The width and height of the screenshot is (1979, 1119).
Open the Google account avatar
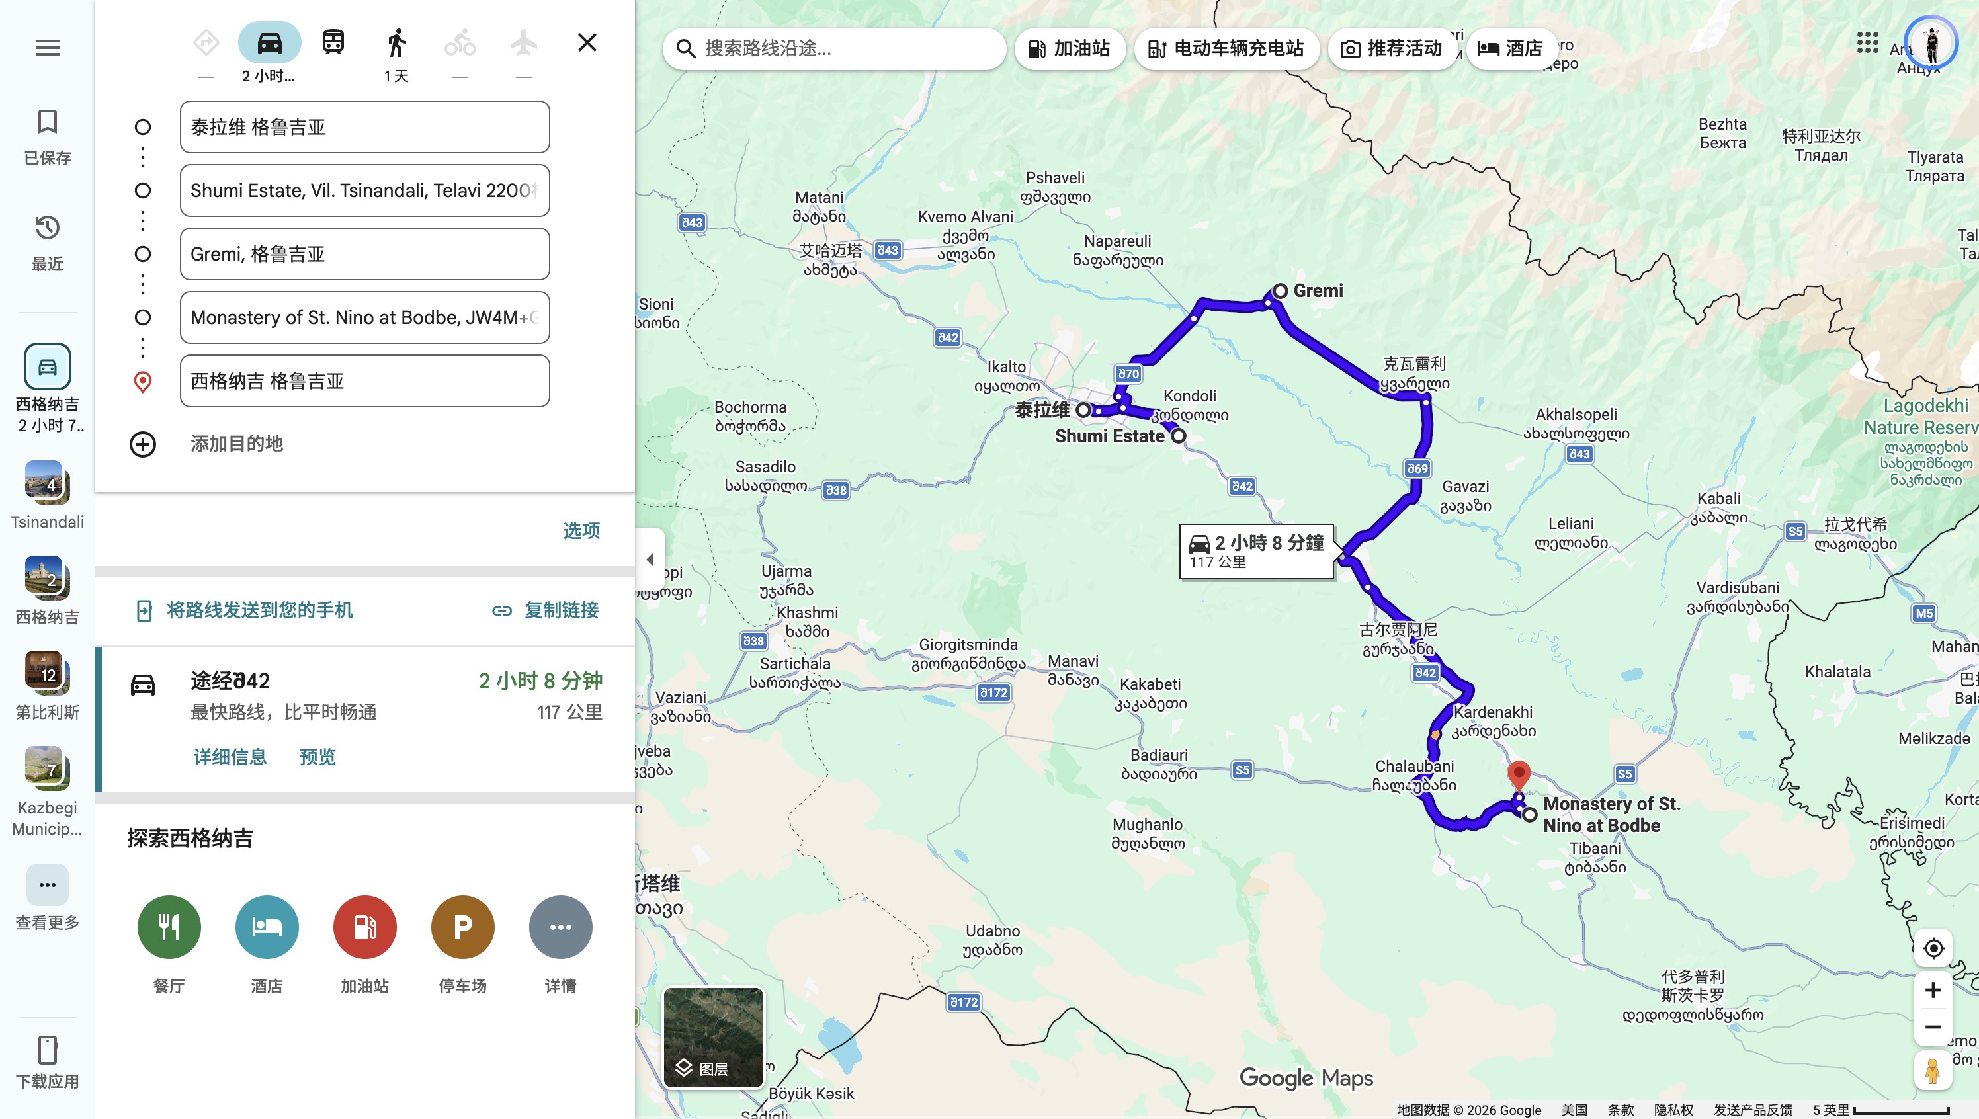pyautogui.click(x=1931, y=43)
